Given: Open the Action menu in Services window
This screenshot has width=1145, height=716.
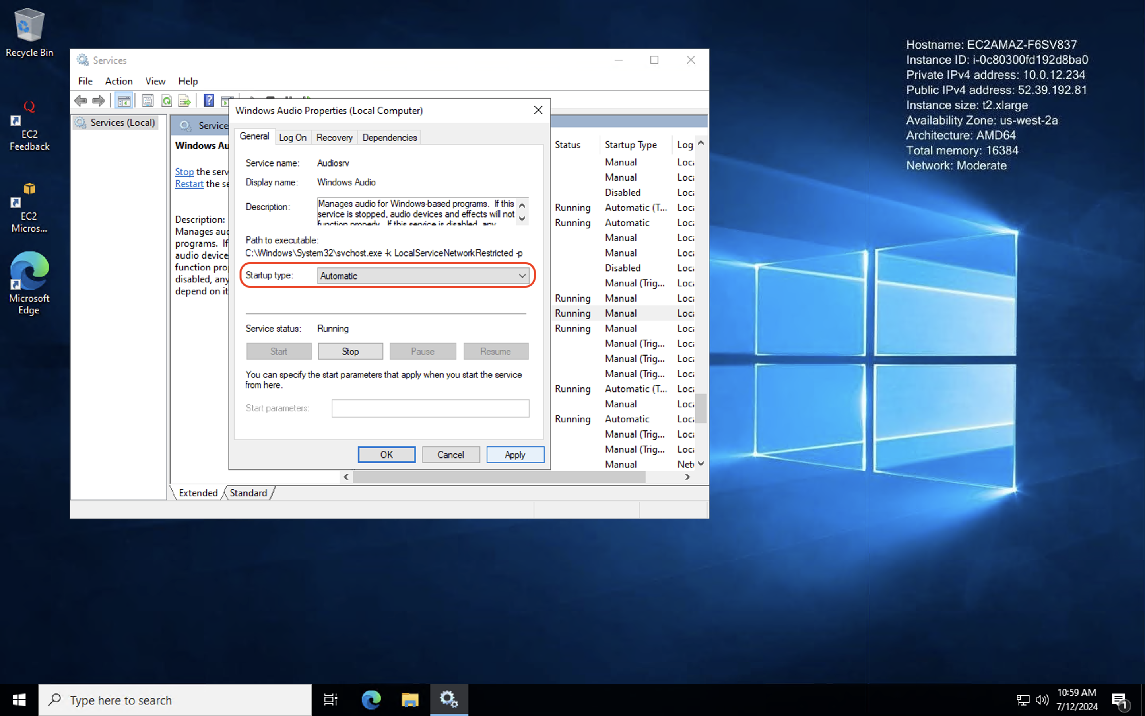Looking at the screenshot, I should (x=119, y=81).
